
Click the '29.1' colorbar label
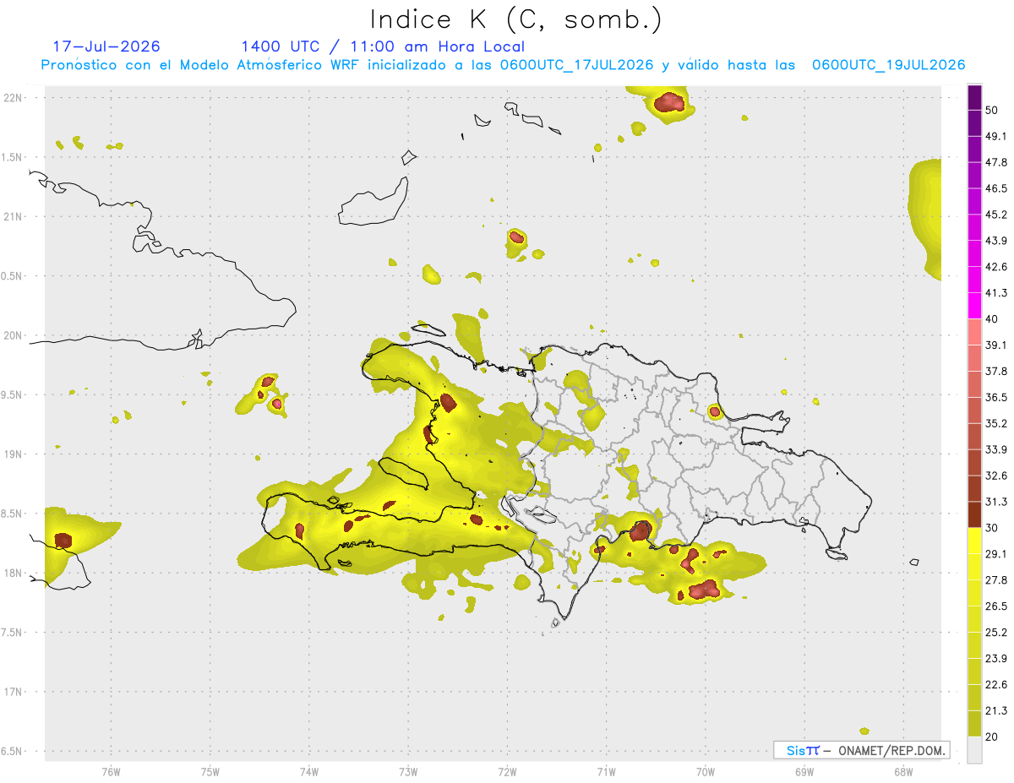pyautogui.click(x=996, y=553)
